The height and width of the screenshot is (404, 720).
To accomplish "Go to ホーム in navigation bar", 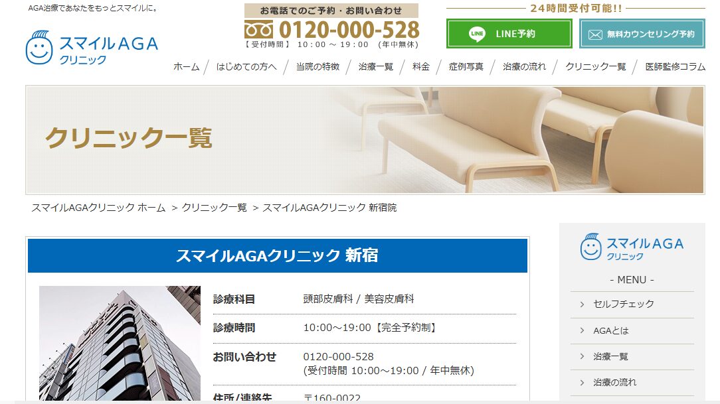I will pos(187,67).
